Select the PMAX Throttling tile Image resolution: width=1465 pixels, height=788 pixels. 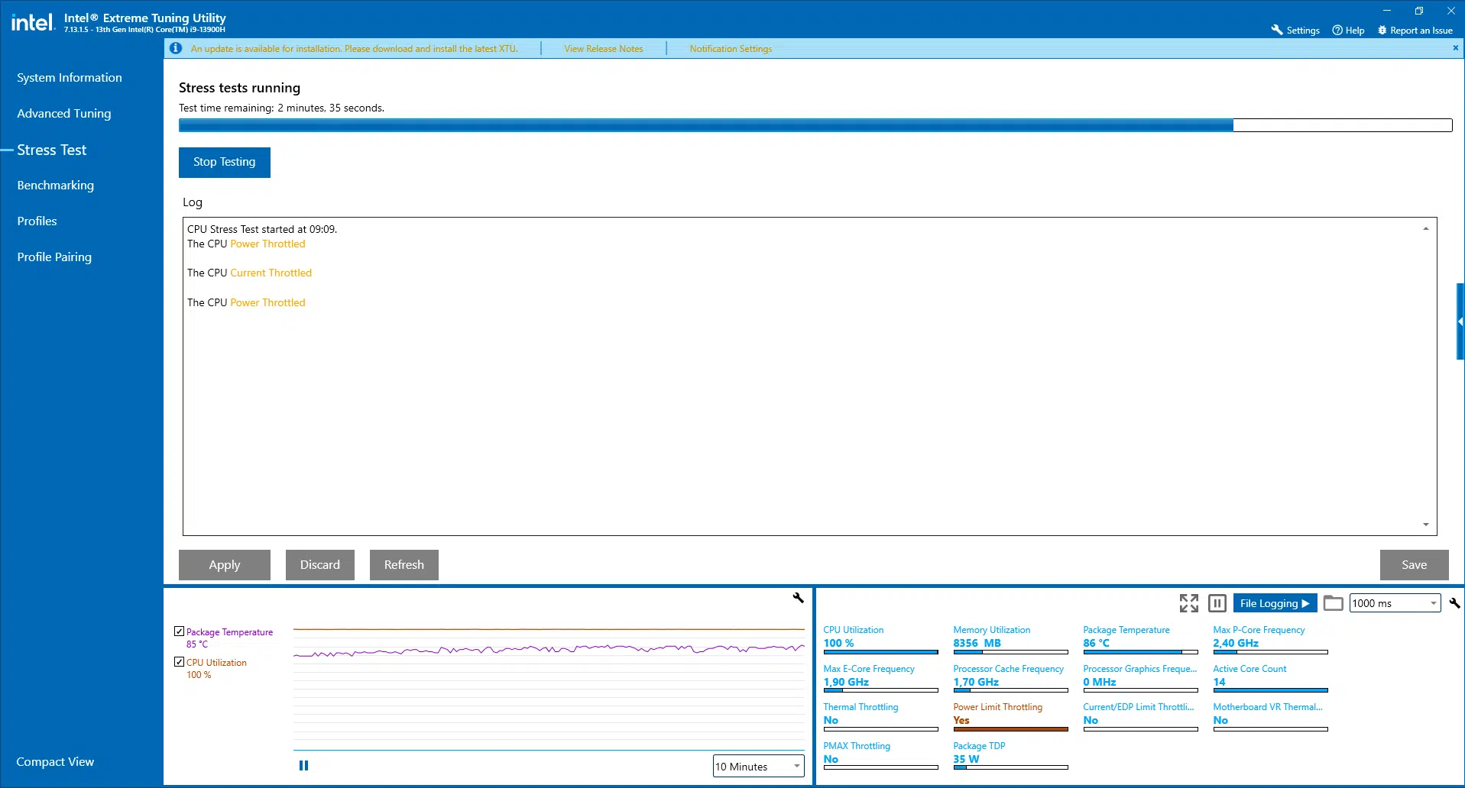point(880,757)
